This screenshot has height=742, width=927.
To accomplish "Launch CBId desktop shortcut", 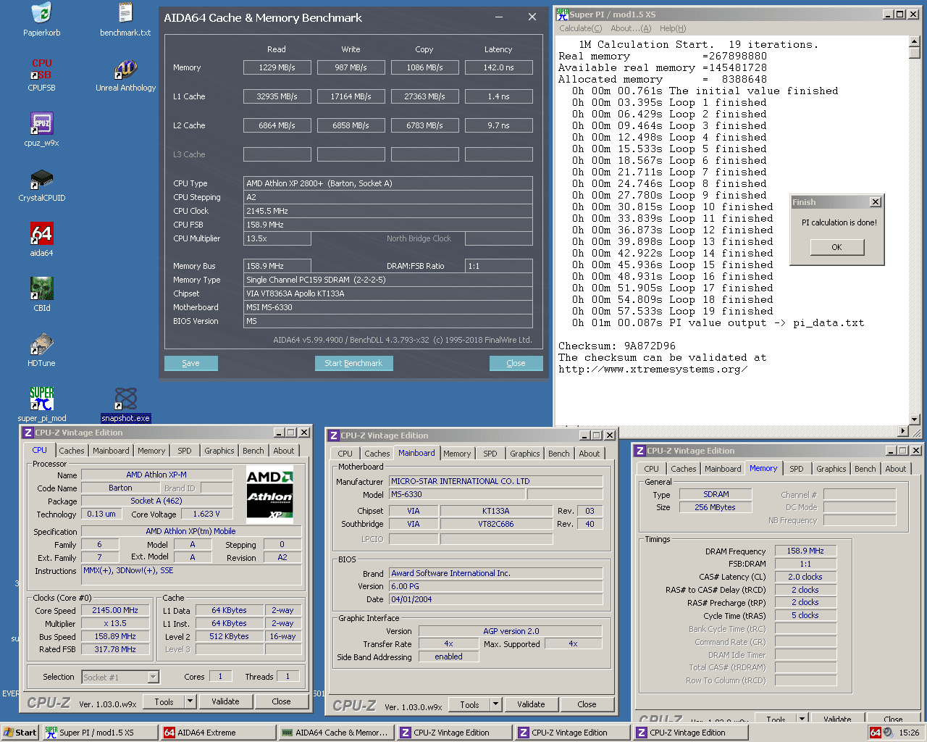I will pos(42,295).
